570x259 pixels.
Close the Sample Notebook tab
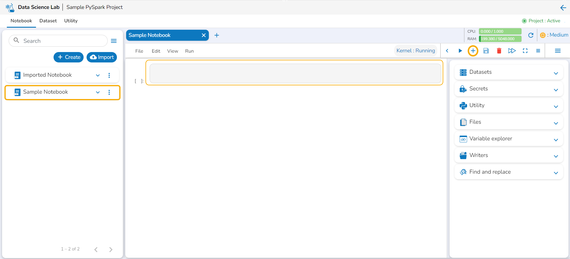(203, 35)
